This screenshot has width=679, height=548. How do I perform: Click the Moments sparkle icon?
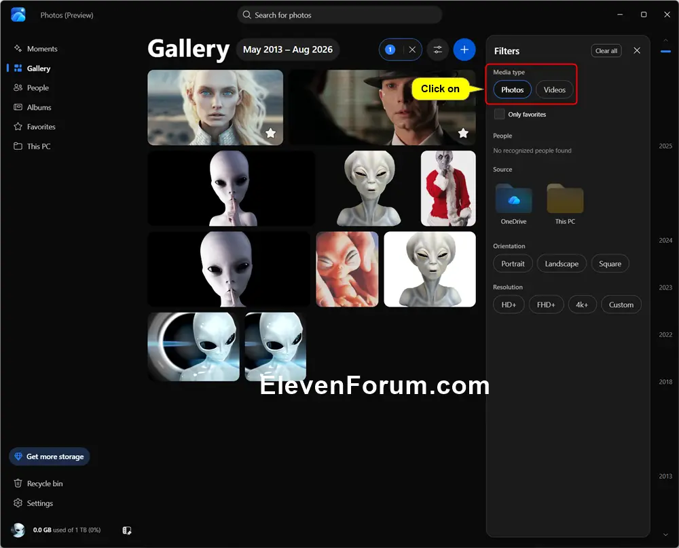(x=18, y=48)
